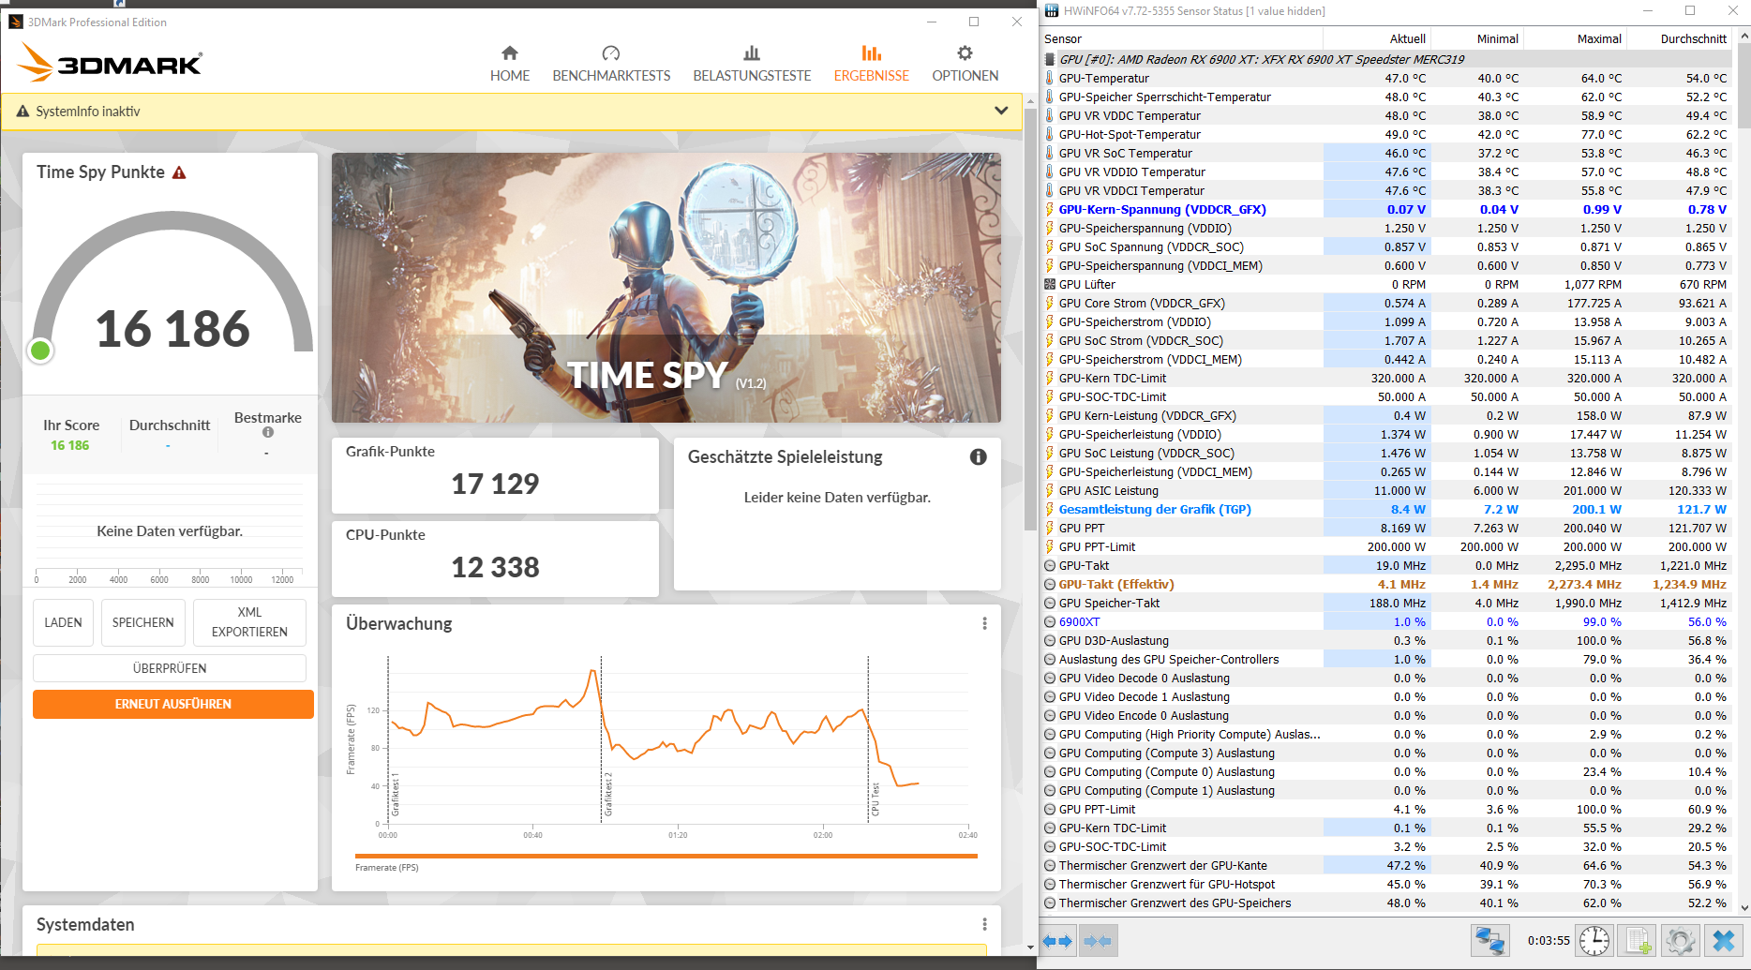Click warning triangle next to Time Spy Punkte

[x=179, y=172]
